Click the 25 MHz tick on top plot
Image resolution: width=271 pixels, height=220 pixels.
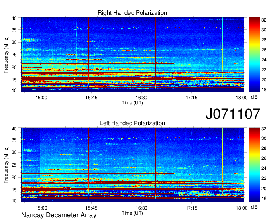point(14,55)
